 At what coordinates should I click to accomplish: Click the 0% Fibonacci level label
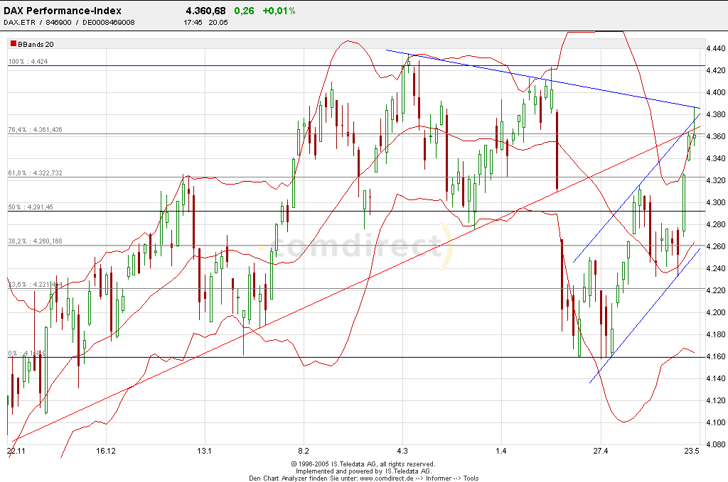[x=27, y=353]
